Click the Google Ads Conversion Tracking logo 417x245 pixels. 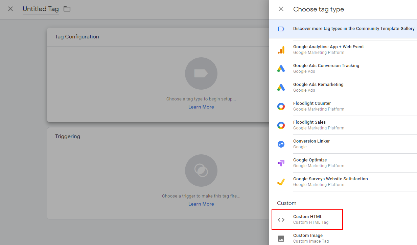(x=281, y=69)
